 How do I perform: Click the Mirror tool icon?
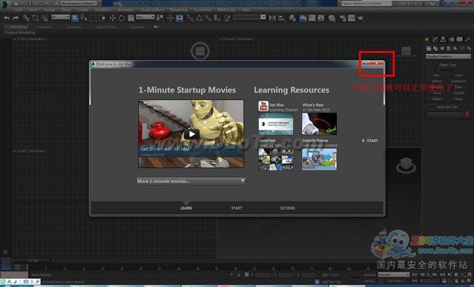pyautogui.click(x=272, y=18)
